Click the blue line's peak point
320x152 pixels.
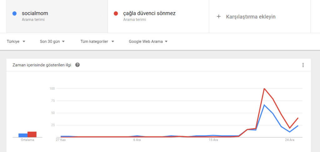click(264, 105)
